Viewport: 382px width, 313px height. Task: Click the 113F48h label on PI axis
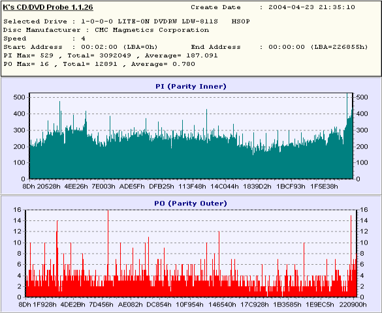click(192, 186)
